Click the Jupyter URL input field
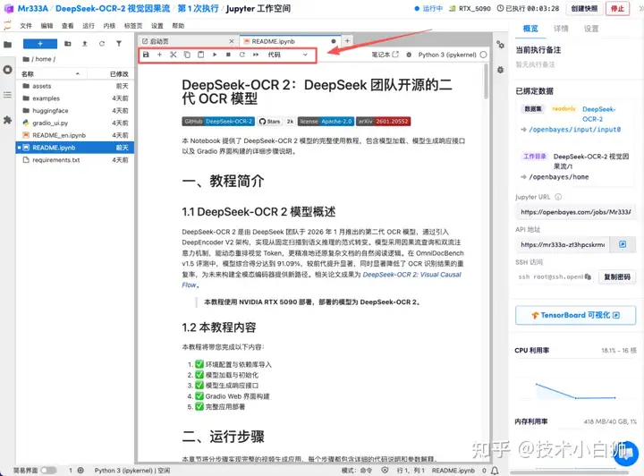 [x=575, y=212]
